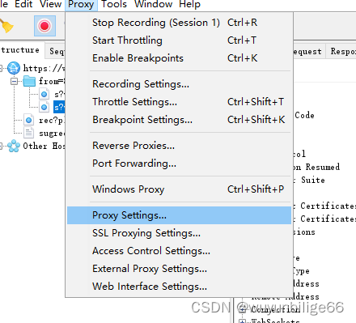The height and width of the screenshot is (323, 356).
Task: Click the red record button in toolbar
Action: click(44, 26)
